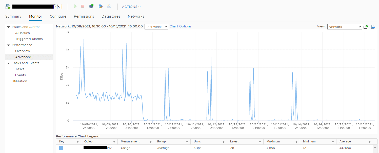Pop out the chart in a new window

point(366,27)
